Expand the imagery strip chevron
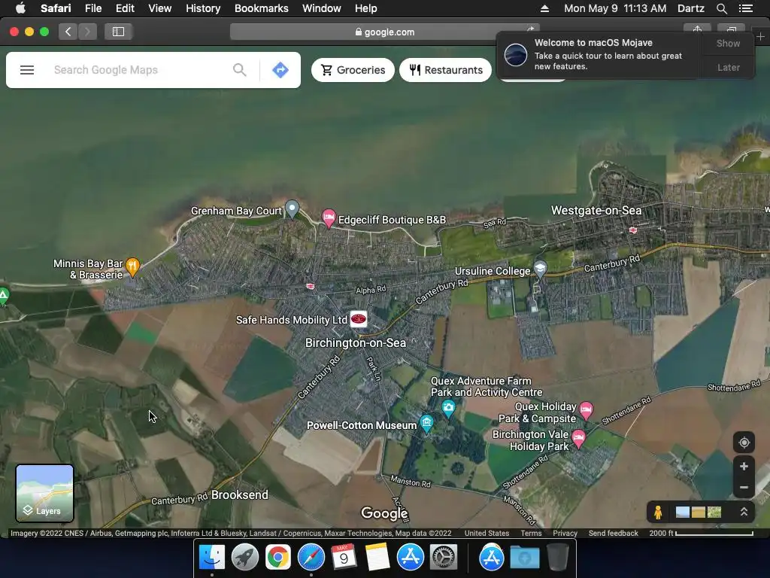Image resolution: width=770 pixels, height=578 pixels. [x=744, y=512]
